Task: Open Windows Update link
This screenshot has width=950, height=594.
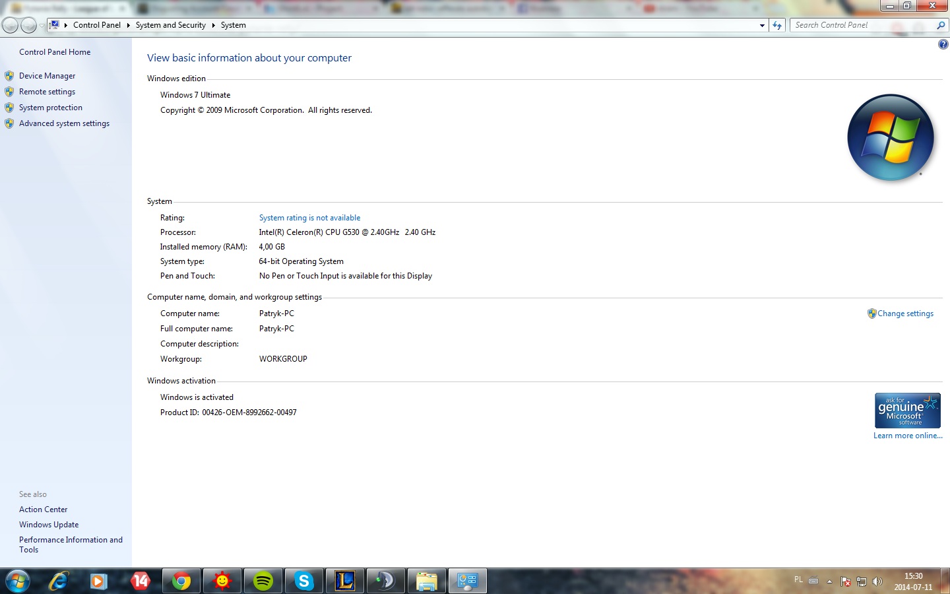Action: point(49,525)
